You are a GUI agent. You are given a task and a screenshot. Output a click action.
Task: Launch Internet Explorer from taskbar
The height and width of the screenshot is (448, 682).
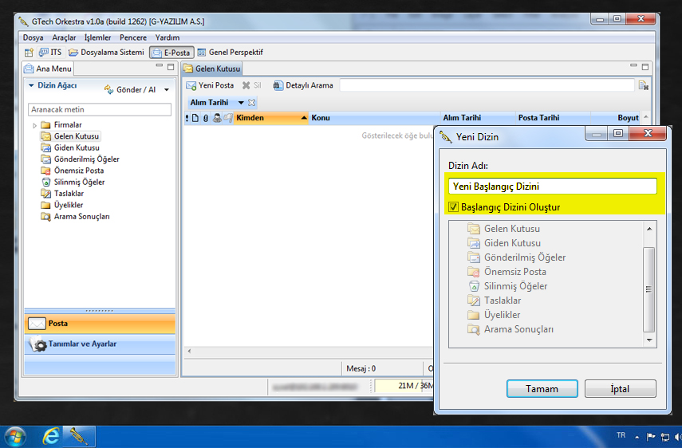coord(50,437)
